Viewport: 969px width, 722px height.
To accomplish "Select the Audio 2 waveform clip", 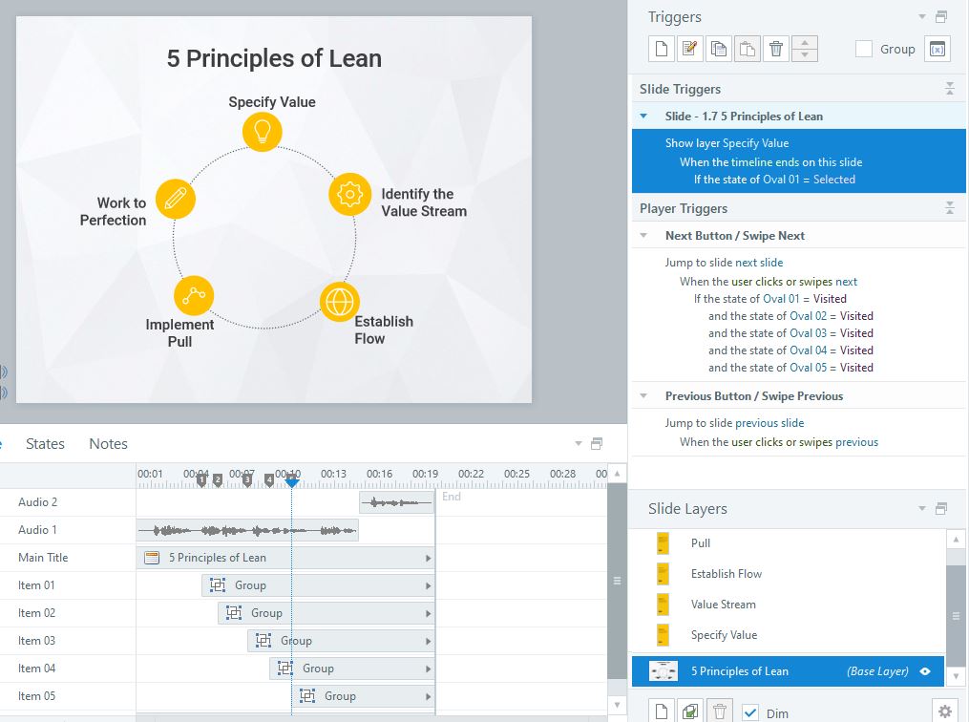I will [397, 502].
